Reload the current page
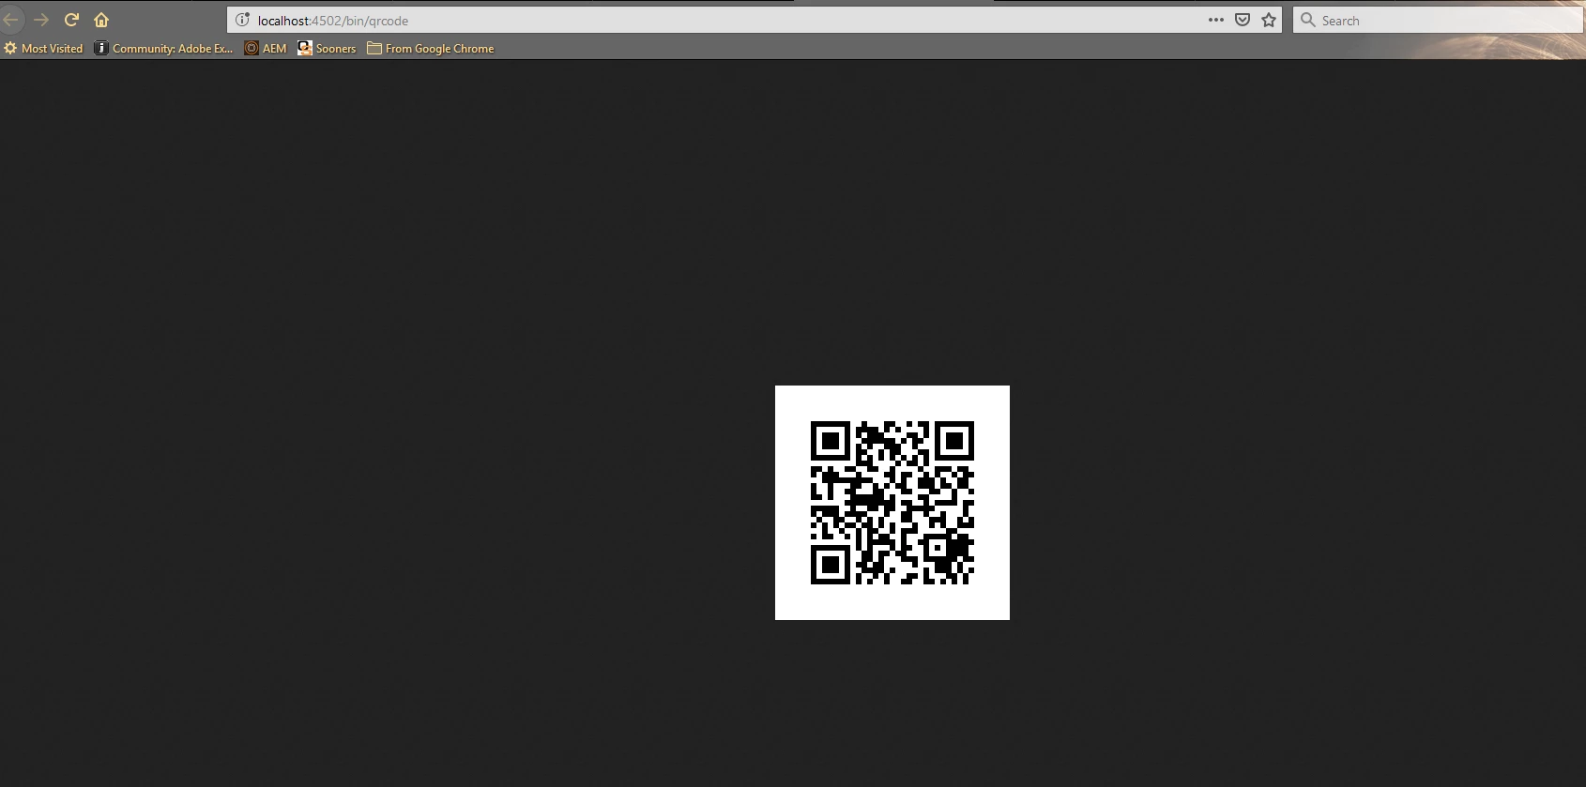The width and height of the screenshot is (1586, 787). 71,20
